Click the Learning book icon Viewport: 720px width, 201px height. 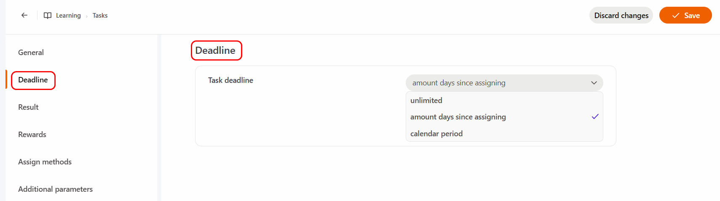click(48, 16)
